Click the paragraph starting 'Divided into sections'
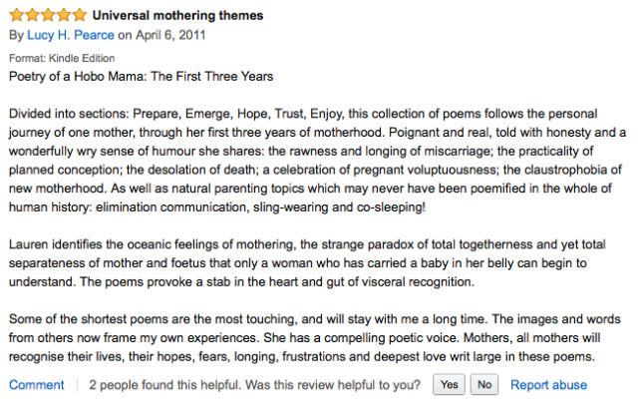This screenshot has height=409, width=638. 317,161
